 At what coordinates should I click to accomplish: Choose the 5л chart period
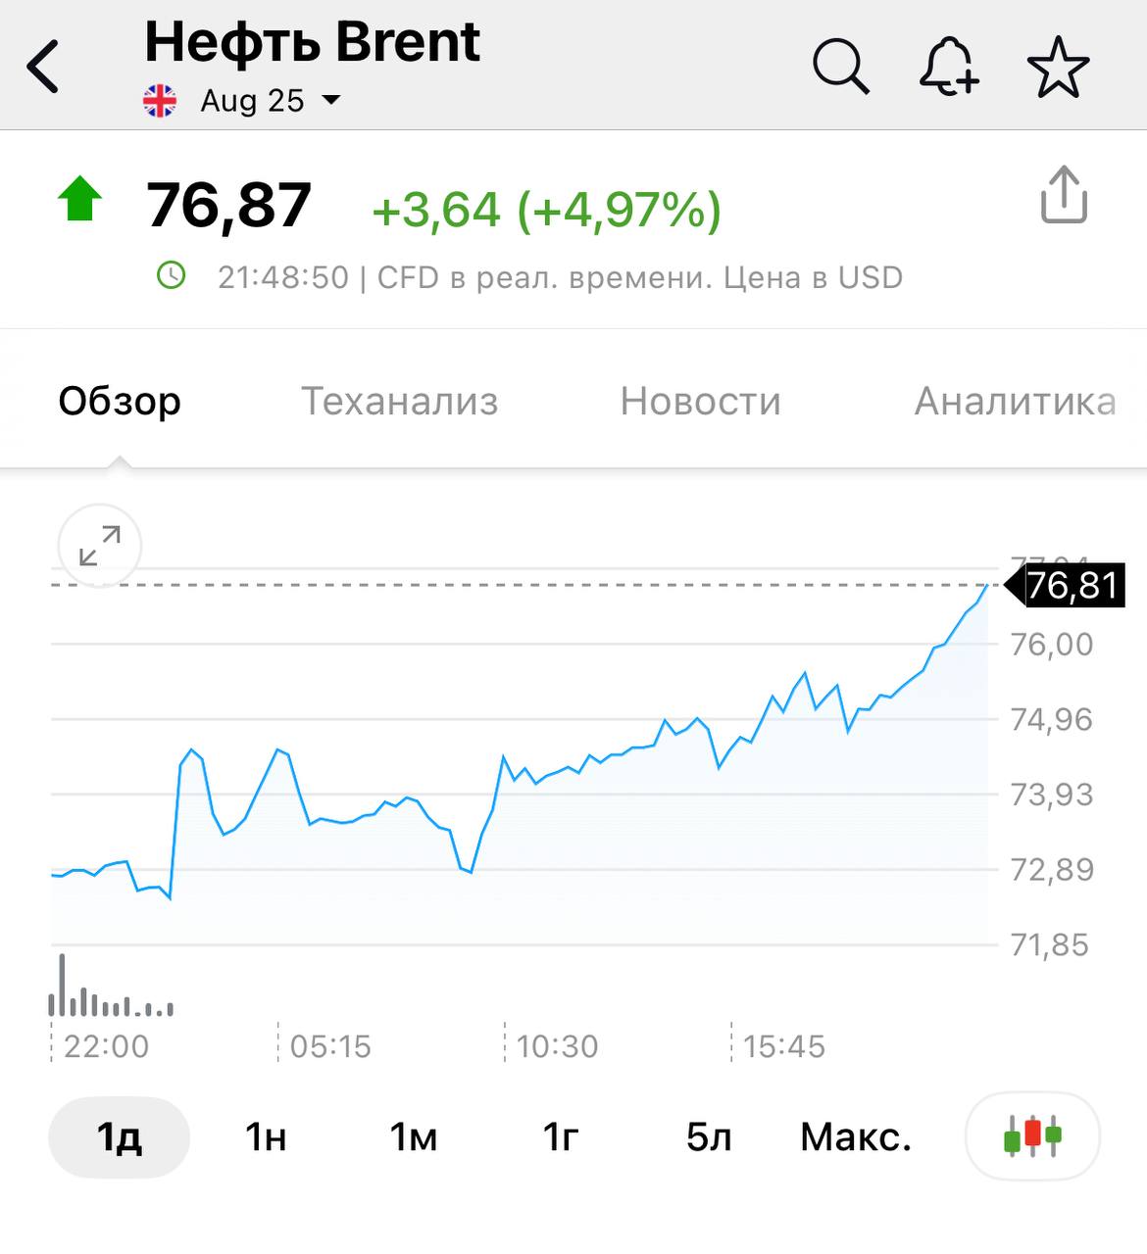click(708, 1137)
